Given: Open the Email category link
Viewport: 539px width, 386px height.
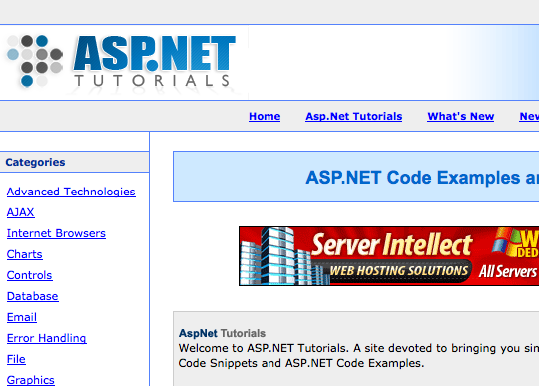Looking at the screenshot, I should pyautogui.click(x=22, y=317).
